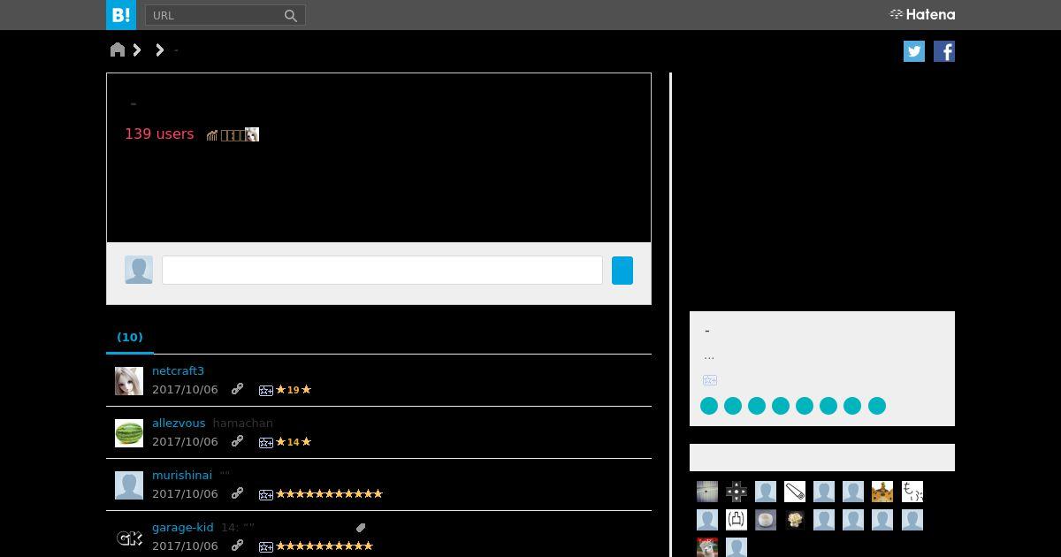Image resolution: width=1061 pixels, height=557 pixels.
Task: Click the (凸) emoticon user avatar
Action: pos(737,520)
